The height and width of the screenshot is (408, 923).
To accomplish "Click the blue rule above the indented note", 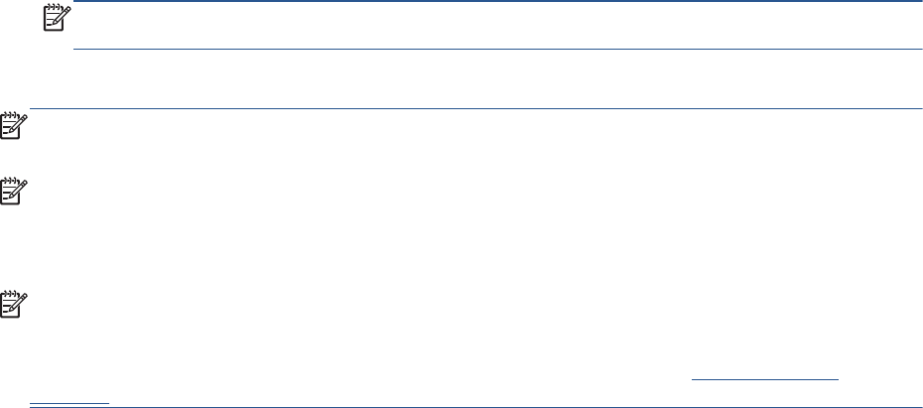I will coord(496,2).
